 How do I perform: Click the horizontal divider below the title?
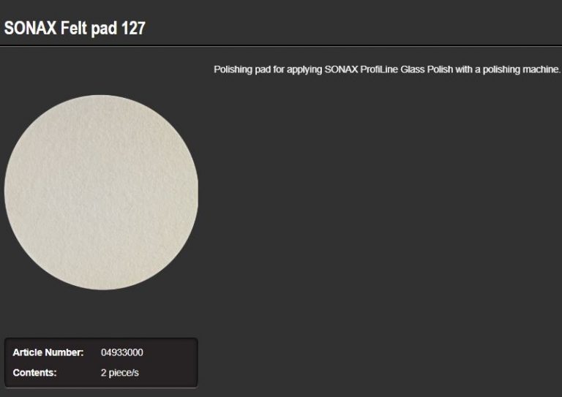(x=281, y=46)
